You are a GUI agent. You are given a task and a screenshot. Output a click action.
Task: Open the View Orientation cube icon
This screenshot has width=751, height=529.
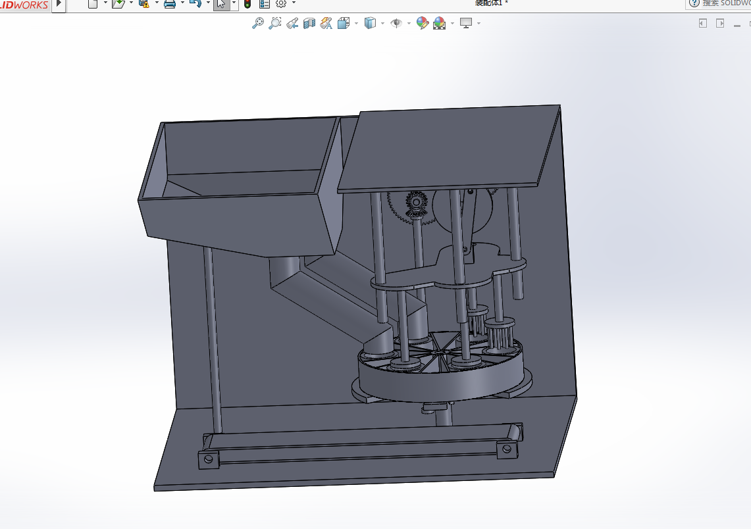[344, 23]
